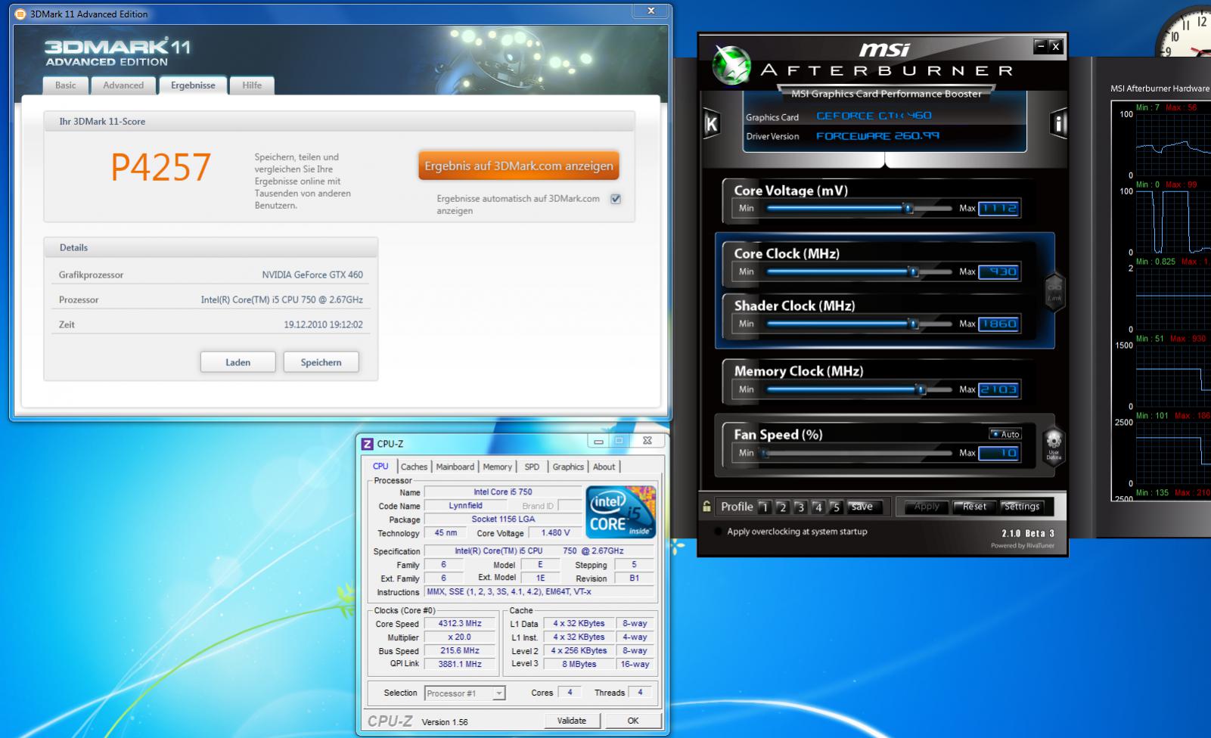1211x738 pixels.
Task: Minimize the MSI Afterburner window
Action: [x=1041, y=46]
